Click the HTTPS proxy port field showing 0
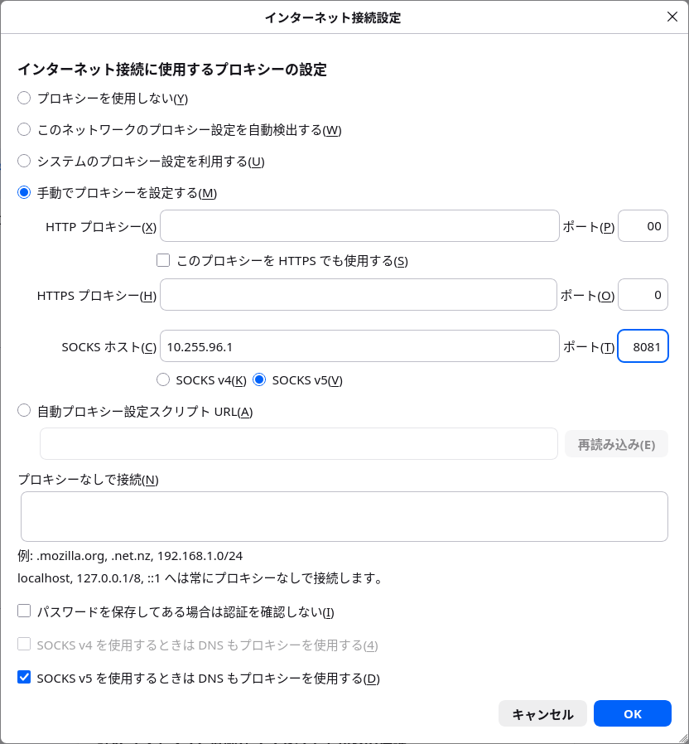The width and height of the screenshot is (689, 744). pyautogui.click(x=643, y=295)
